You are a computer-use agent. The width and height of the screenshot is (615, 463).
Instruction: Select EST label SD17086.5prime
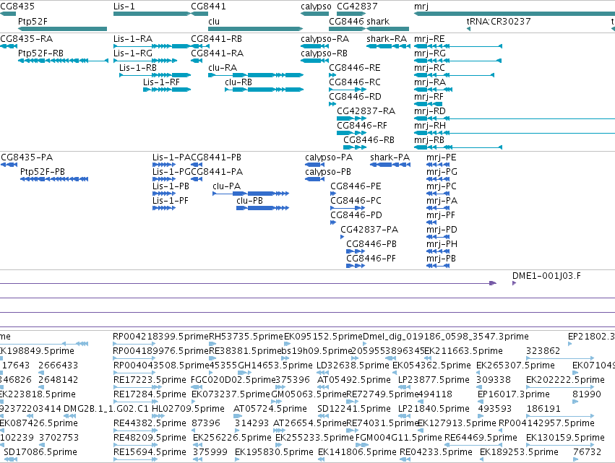tap(40, 453)
